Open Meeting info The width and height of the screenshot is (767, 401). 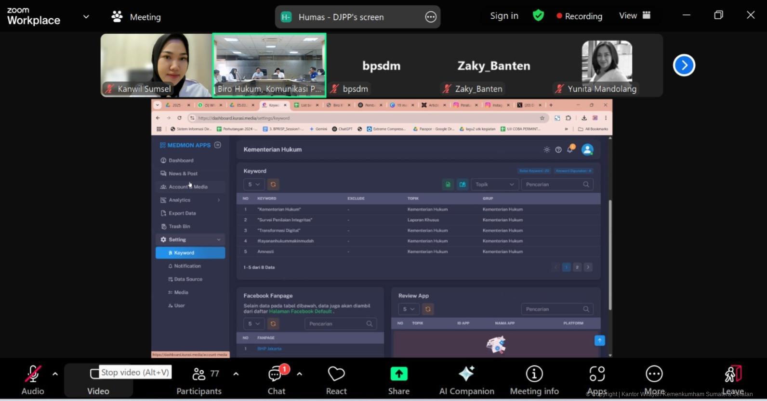coord(534,375)
